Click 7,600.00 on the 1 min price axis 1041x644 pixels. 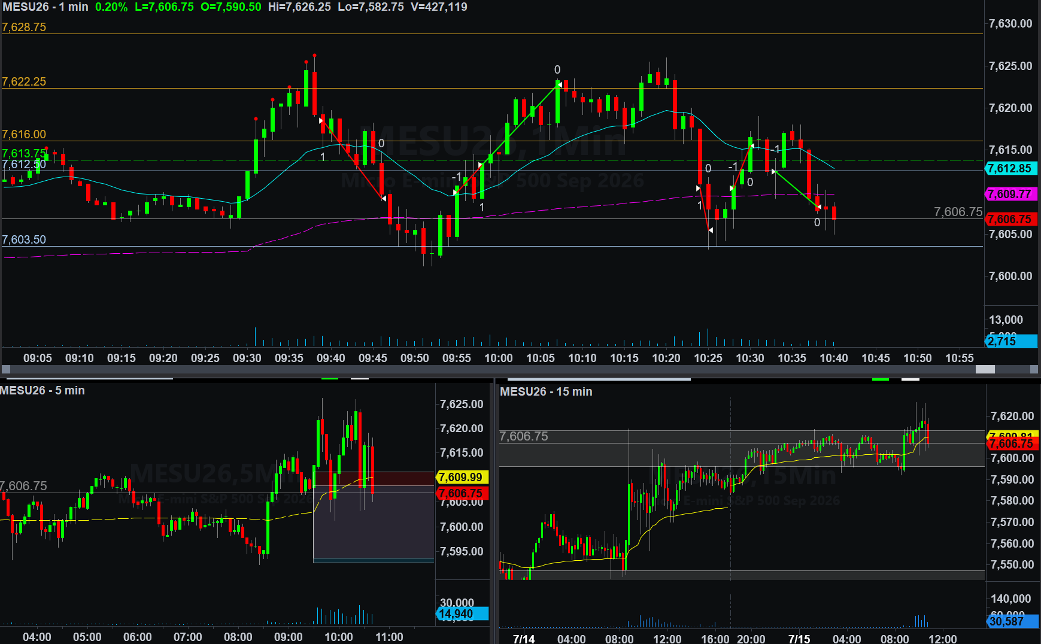(1010, 276)
